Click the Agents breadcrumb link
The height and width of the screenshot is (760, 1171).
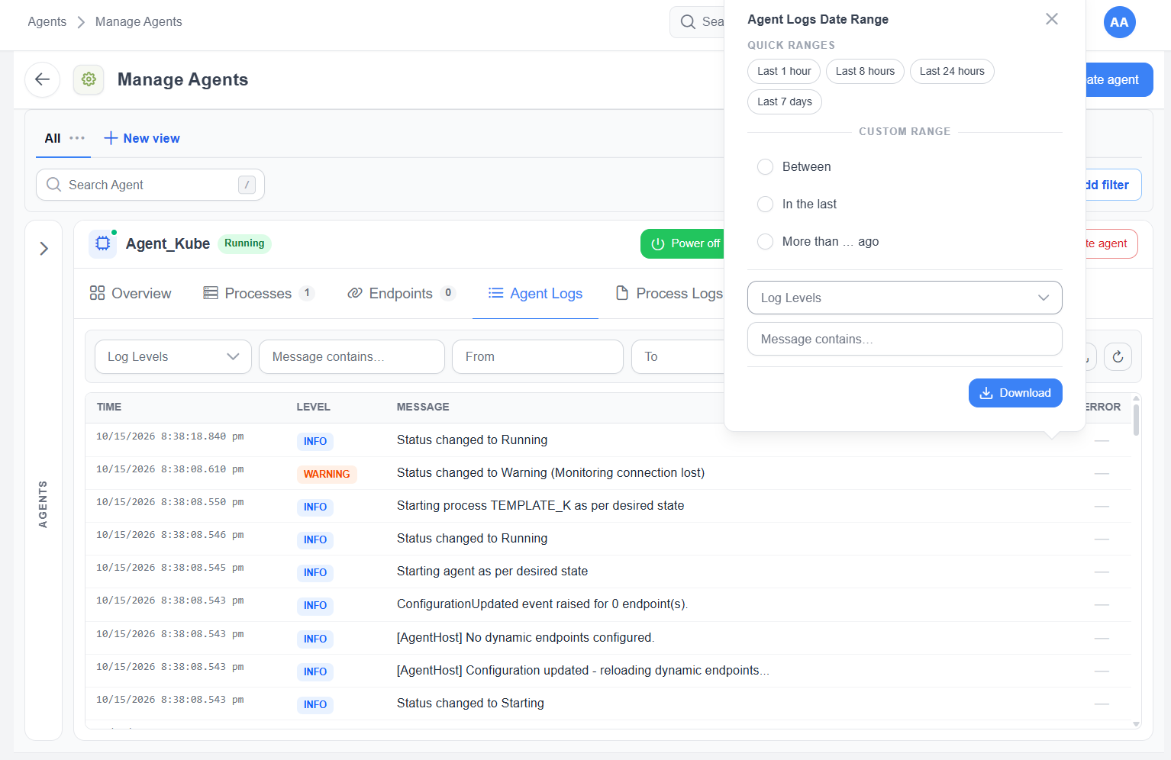coord(47,22)
